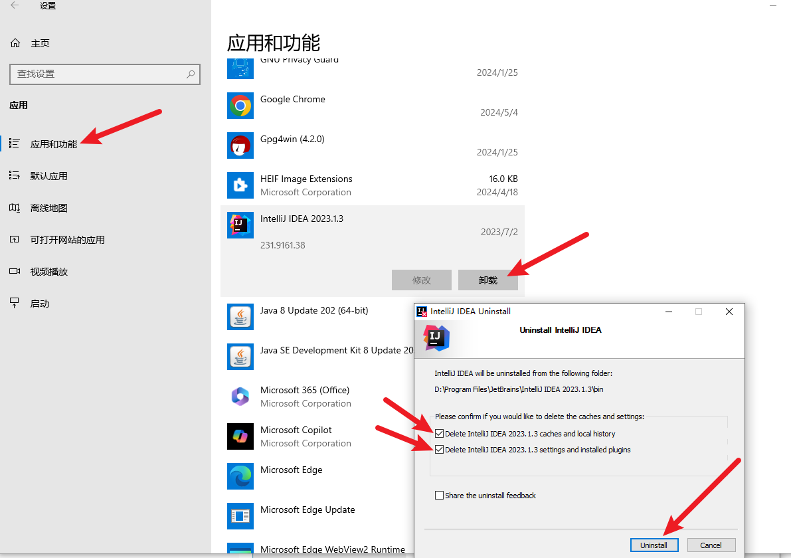Screen dimensions: 791x558
Task: Select Microsoft Edge Update entry name
Action: point(308,510)
